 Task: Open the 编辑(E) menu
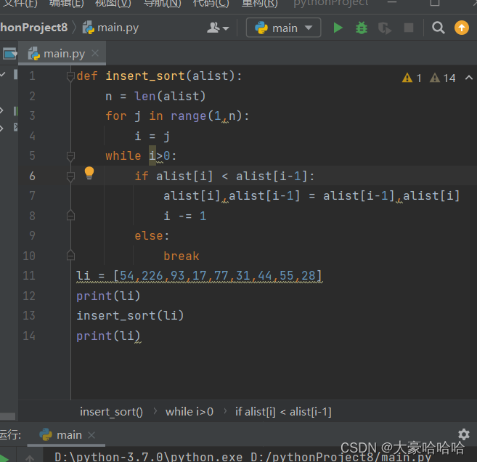point(66,4)
